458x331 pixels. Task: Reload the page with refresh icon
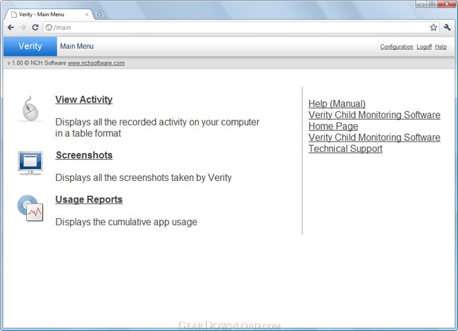[x=35, y=27]
